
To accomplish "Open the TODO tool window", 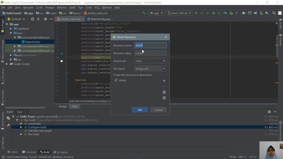I will click(x=12, y=152).
